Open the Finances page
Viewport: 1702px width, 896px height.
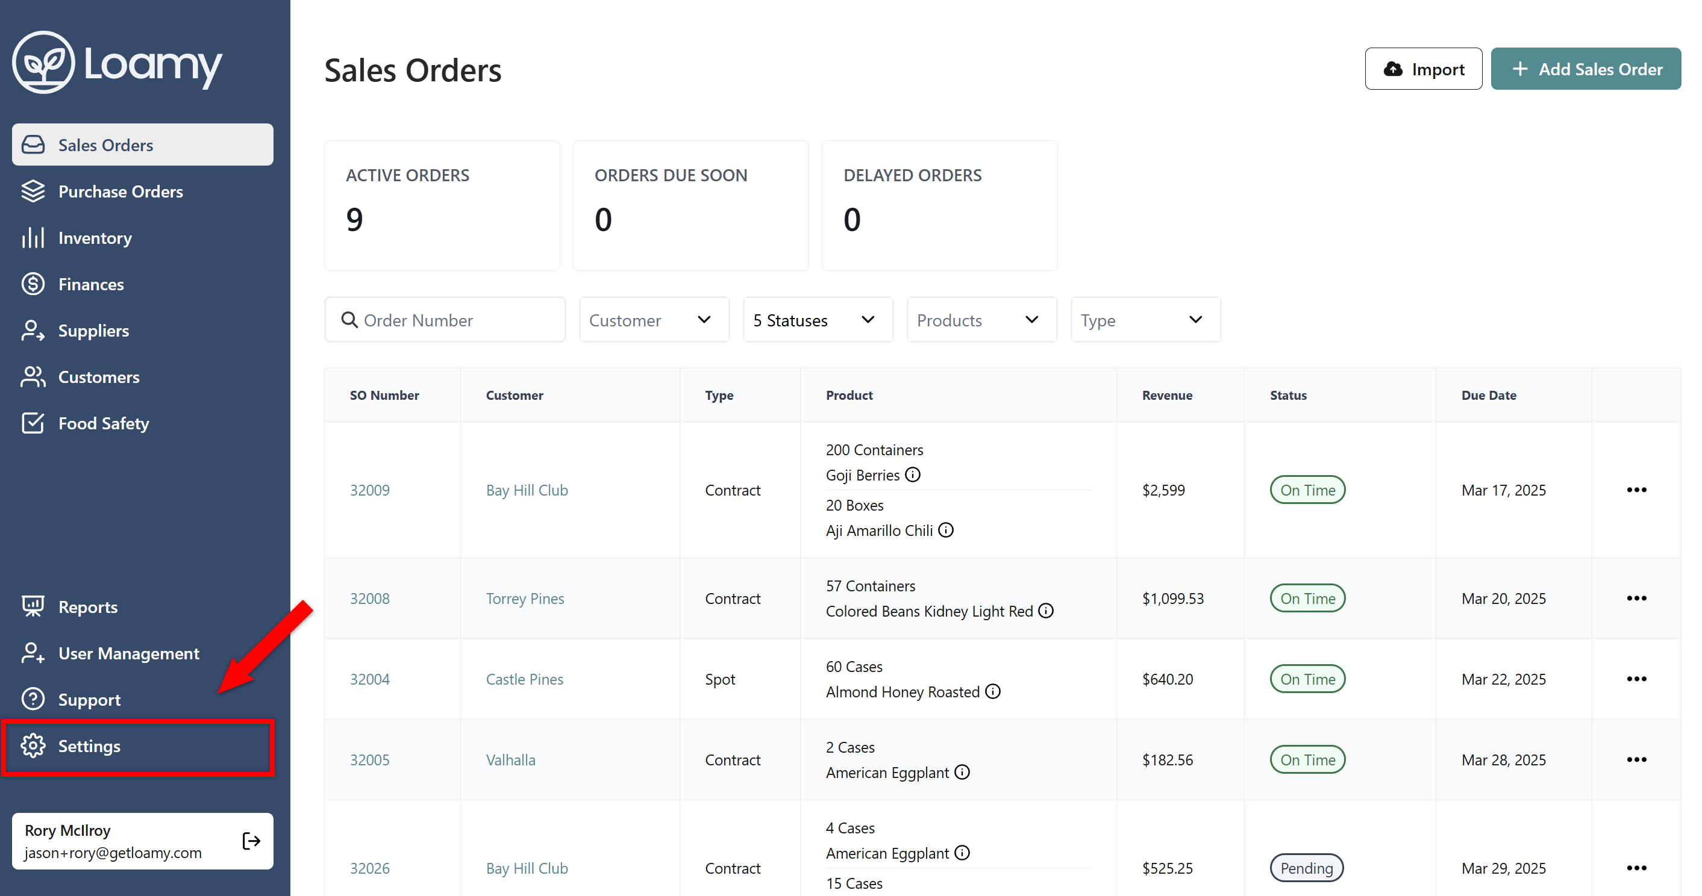click(143, 284)
